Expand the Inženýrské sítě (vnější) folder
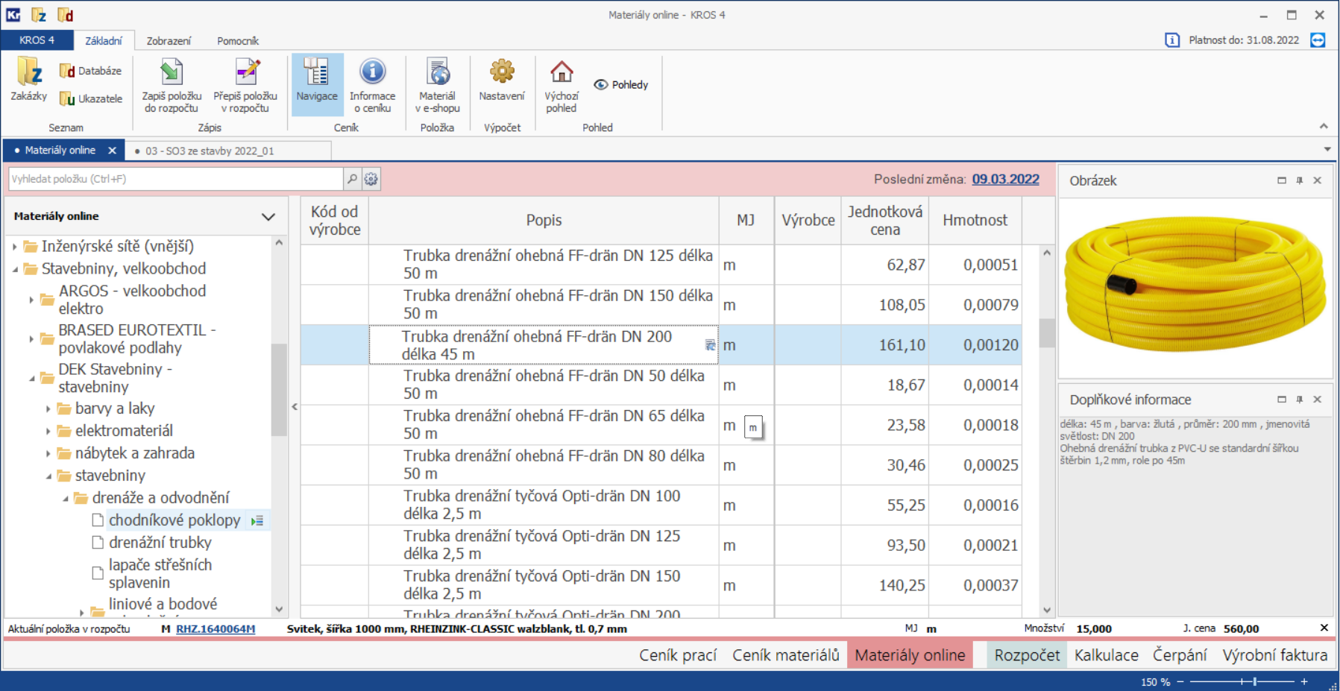The height and width of the screenshot is (691, 1340). tap(15, 247)
